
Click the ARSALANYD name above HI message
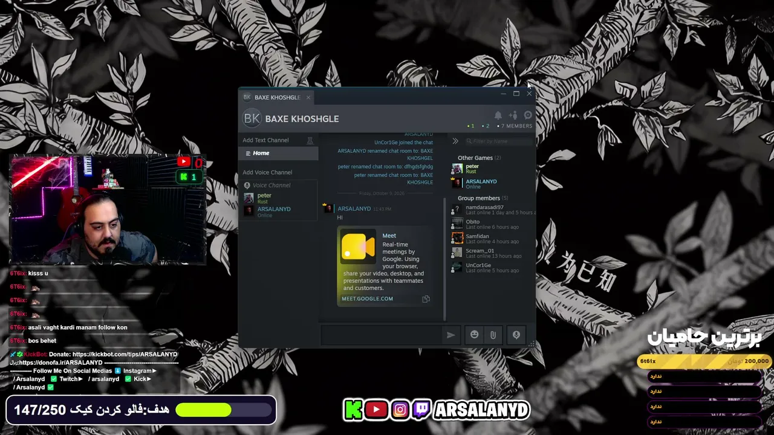[354, 209]
